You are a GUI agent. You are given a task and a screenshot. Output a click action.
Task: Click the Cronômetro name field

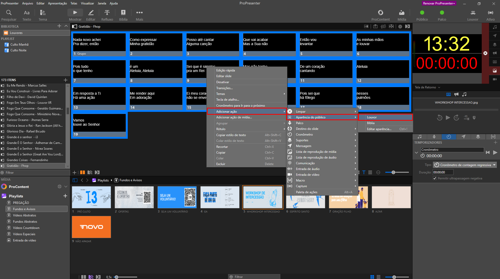click(452, 150)
